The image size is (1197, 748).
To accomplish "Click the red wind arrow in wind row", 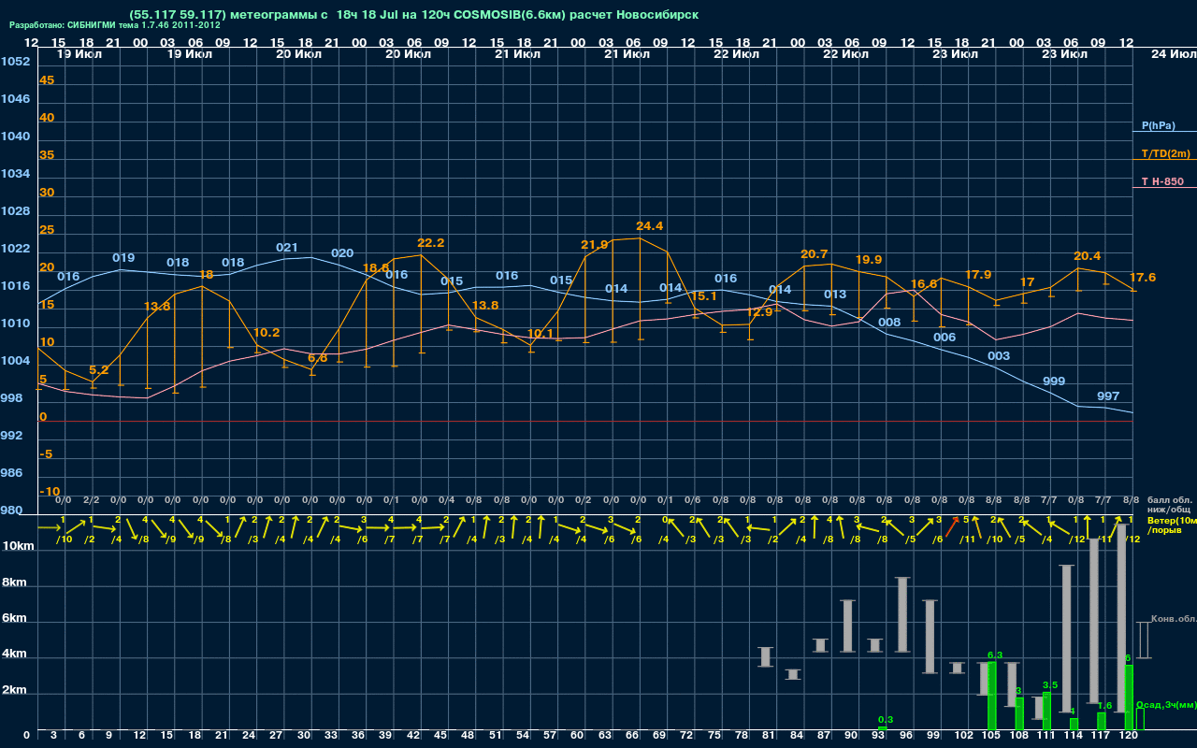I will click(x=952, y=527).
